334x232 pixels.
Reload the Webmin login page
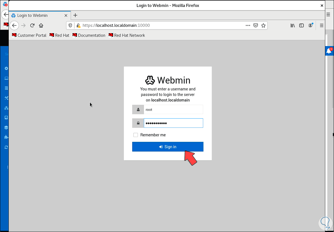point(32,26)
